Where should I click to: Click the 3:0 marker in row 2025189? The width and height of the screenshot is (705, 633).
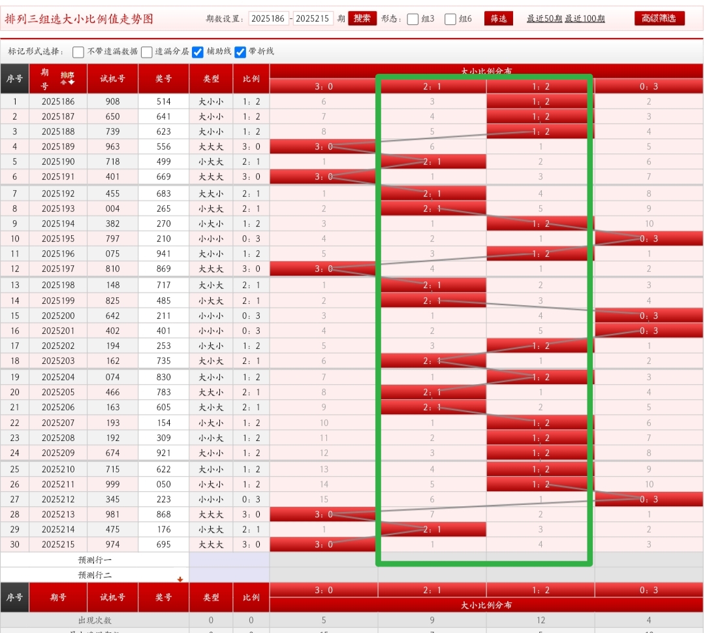pos(324,147)
